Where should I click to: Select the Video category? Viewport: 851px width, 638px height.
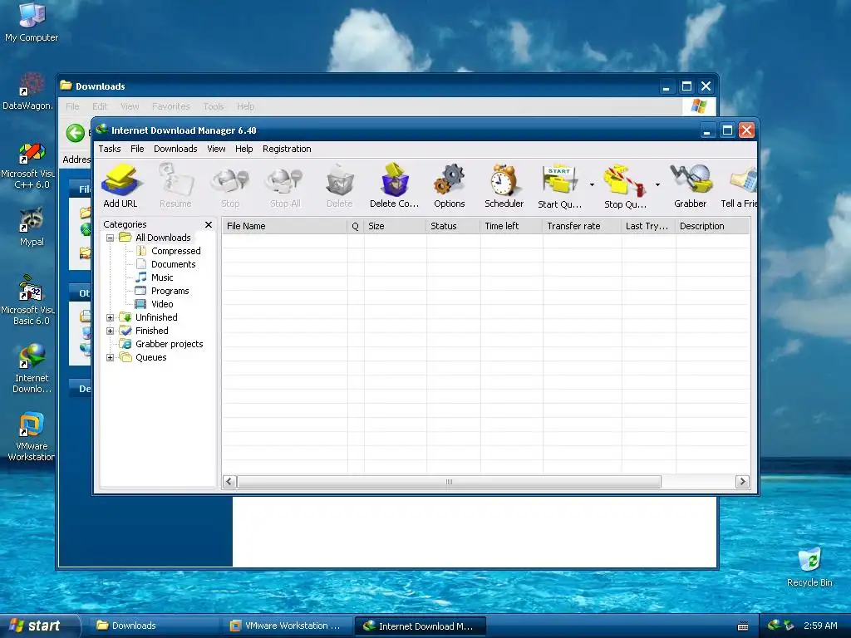[162, 304]
